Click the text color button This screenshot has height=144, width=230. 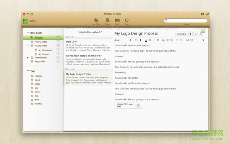click(146, 40)
